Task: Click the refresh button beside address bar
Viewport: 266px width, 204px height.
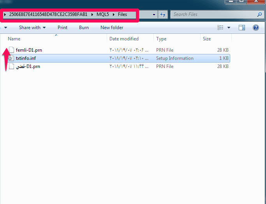Action: 163,14
